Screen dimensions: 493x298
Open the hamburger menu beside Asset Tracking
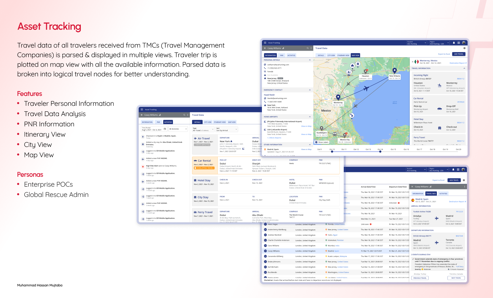[x=265, y=42]
